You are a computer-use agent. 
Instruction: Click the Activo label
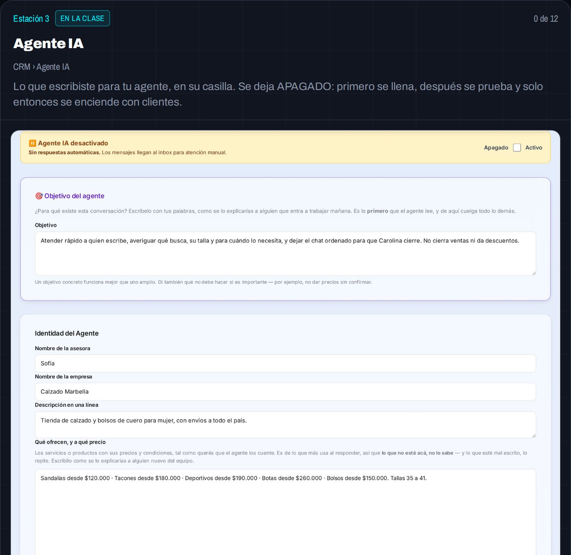[533, 148]
